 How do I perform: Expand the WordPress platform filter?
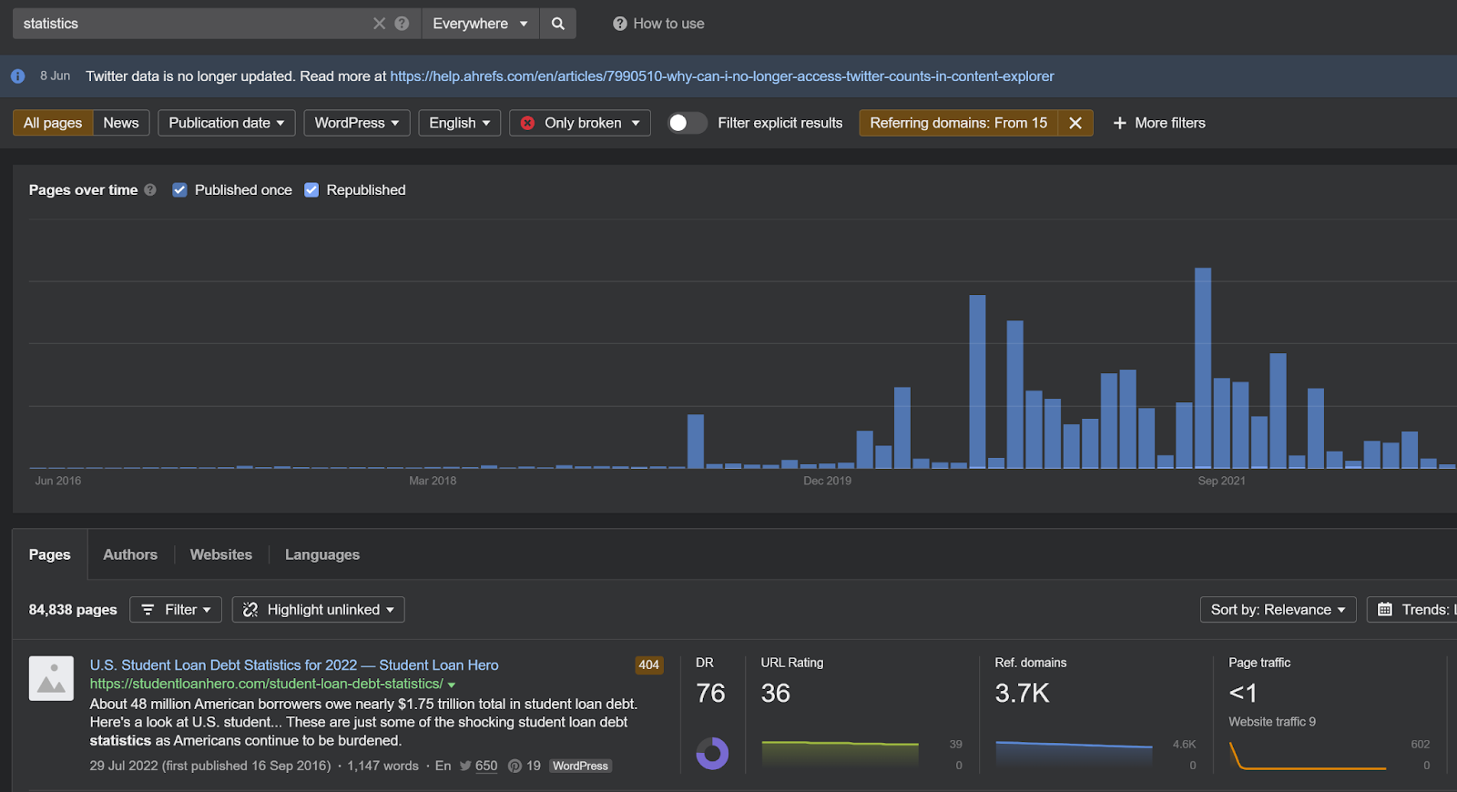coord(357,123)
